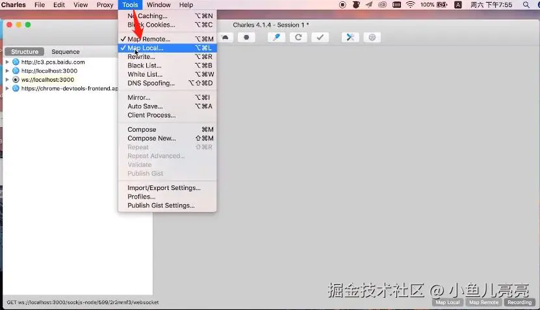
Task: Click the screen recording stop icon in menu bar
Action: [x=342, y=5]
